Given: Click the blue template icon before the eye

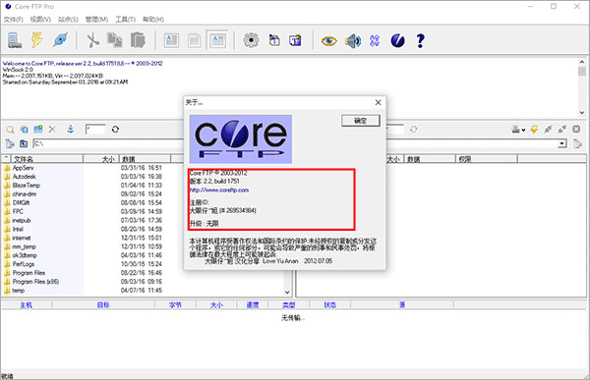Looking at the screenshot, I should pyautogui.click(x=295, y=40).
